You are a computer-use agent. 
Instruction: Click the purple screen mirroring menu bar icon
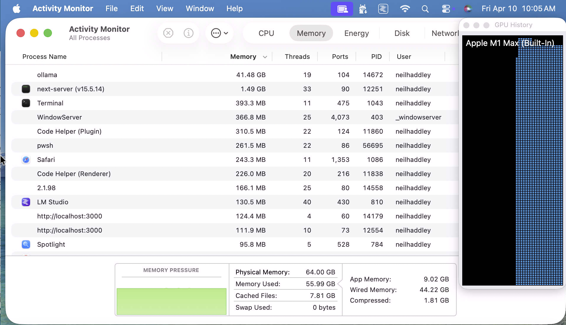point(342,9)
